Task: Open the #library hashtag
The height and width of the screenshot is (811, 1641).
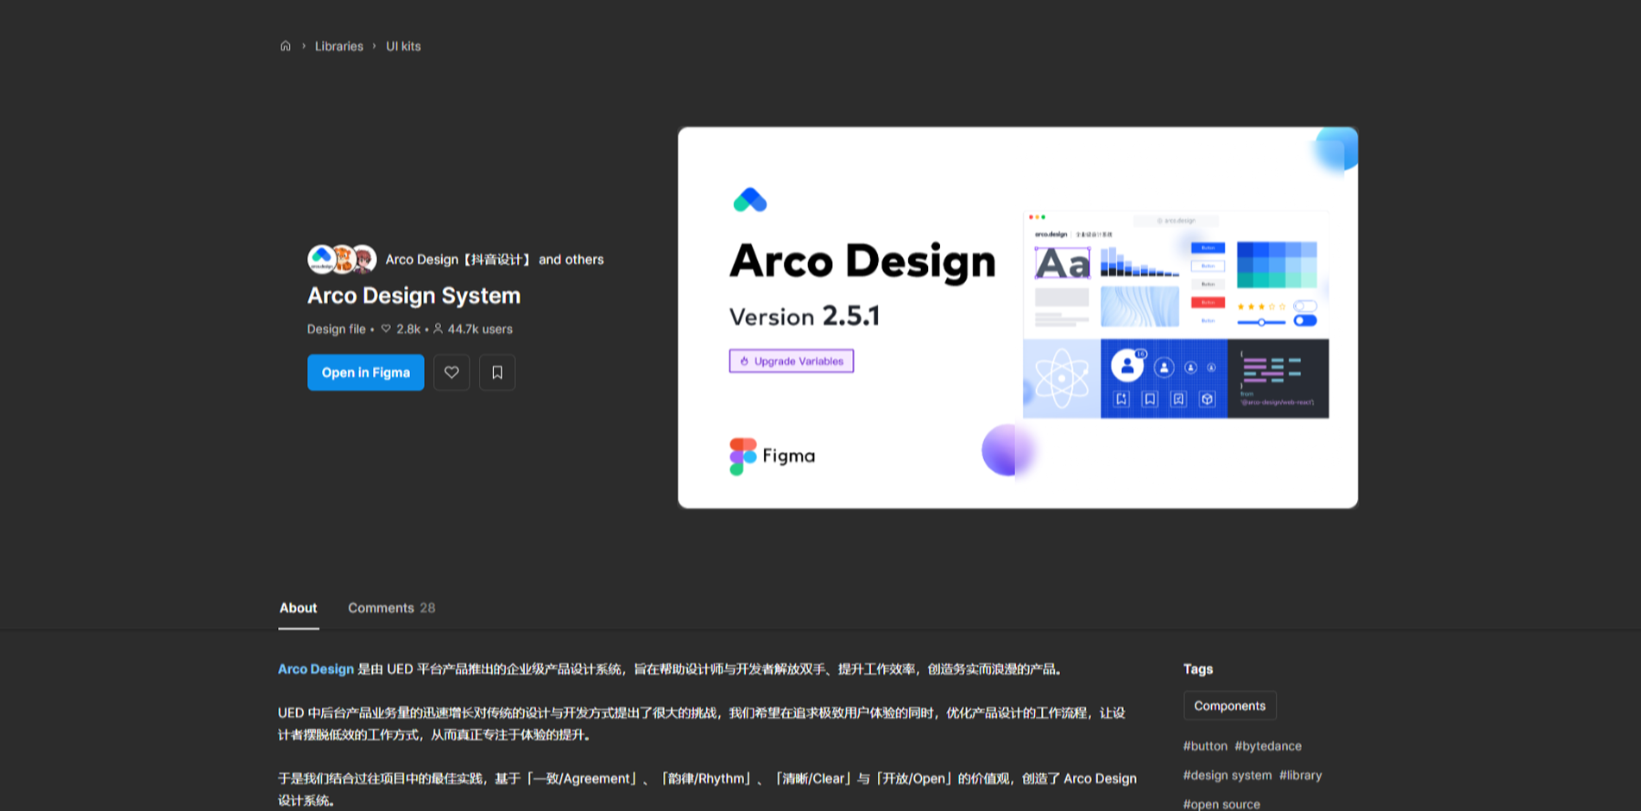Action: coord(1301,776)
